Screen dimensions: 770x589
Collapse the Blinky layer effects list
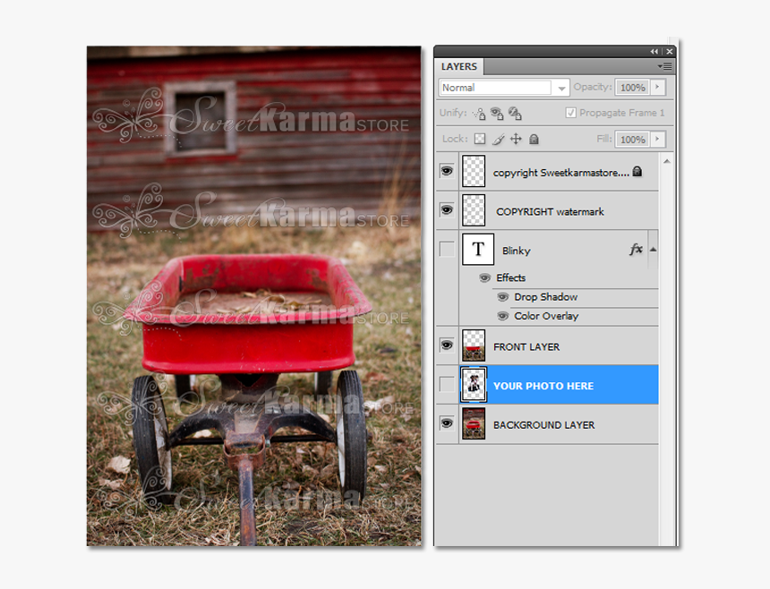pyautogui.click(x=653, y=250)
